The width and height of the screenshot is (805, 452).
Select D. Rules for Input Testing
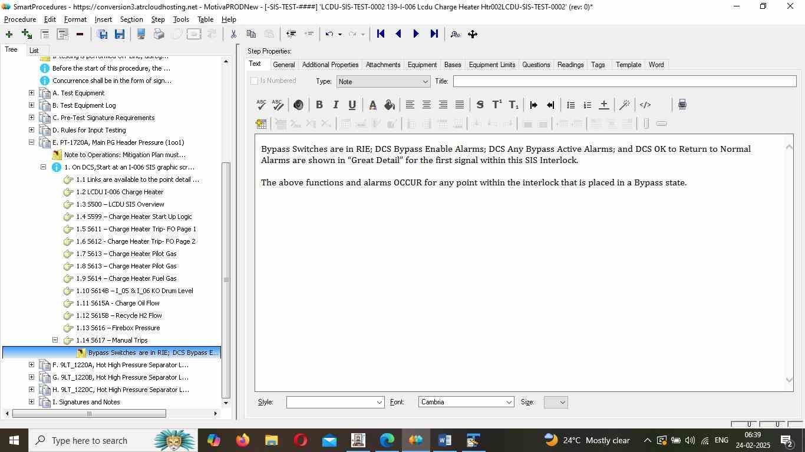89,130
